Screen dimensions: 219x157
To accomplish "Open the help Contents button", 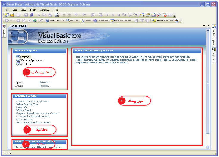I will click(x=101, y=21).
